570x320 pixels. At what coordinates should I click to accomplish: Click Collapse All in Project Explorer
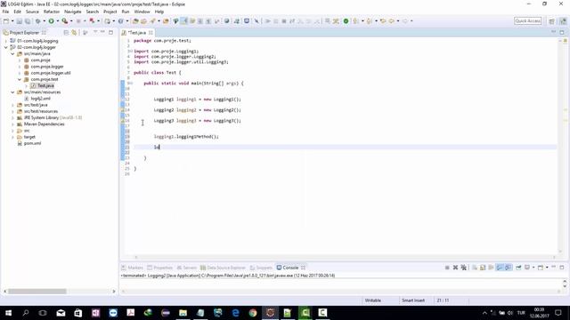(x=66, y=33)
